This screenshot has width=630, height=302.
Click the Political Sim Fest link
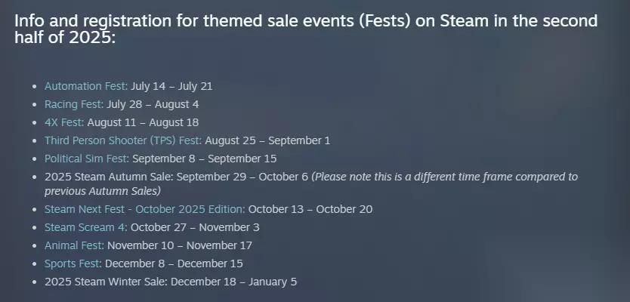[87, 159]
